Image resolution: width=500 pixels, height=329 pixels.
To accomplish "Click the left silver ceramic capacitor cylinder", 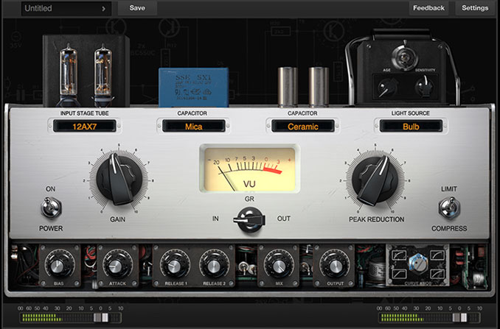I will click(x=288, y=87).
